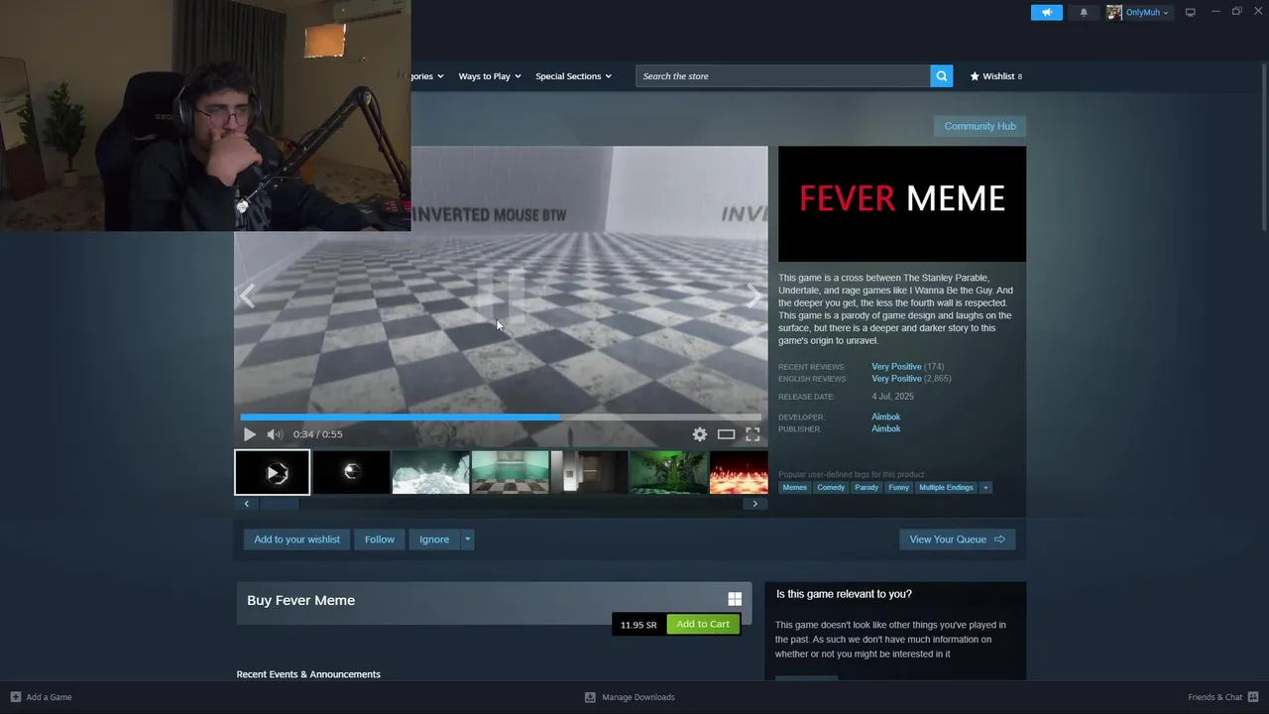Open recent reviews Very Positive link
This screenshot has height=714, width=1269.
pyautogui.click(x=896, y=367)
